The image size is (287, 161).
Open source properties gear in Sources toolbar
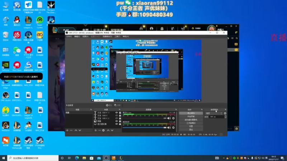pos(103,130)
